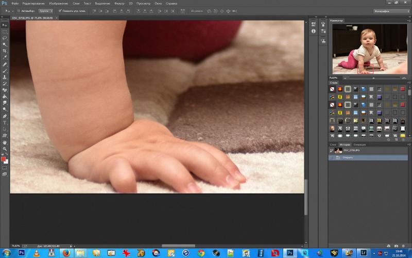The image size is (412, 258).
Task: Select the Zoom tool
Action: 5,149
